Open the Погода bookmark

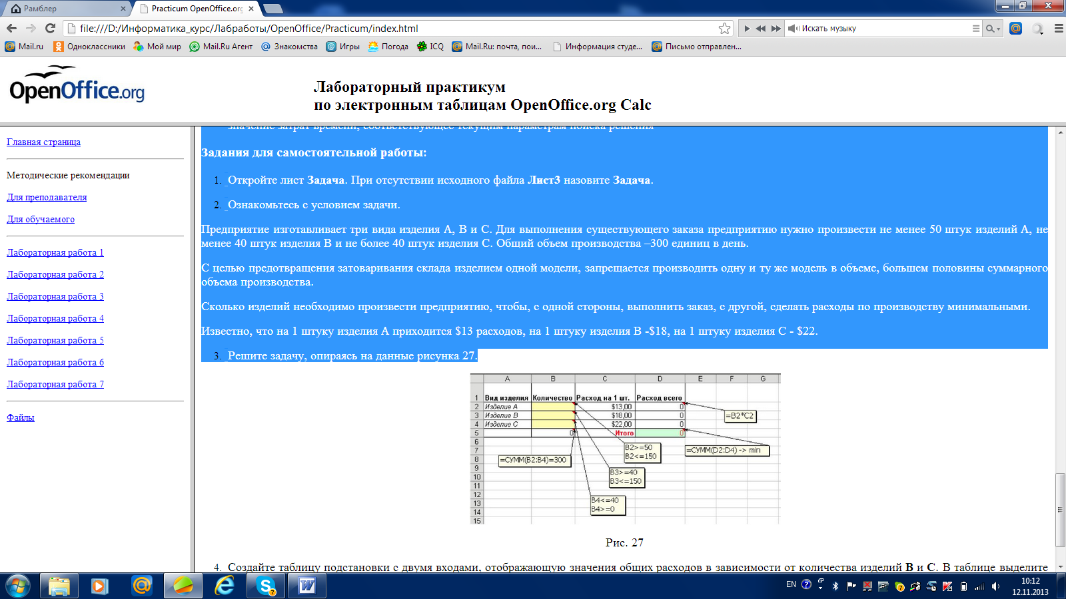click(x=388, y=47)
